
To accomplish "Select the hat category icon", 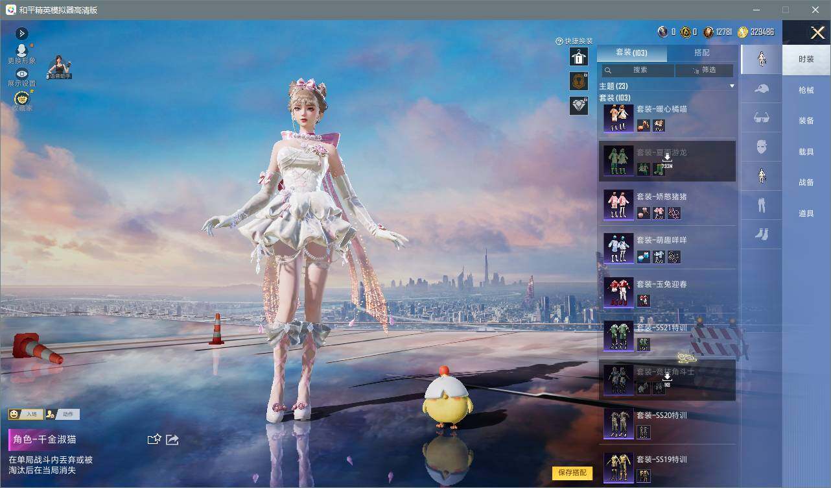I will tap(762, 88).
